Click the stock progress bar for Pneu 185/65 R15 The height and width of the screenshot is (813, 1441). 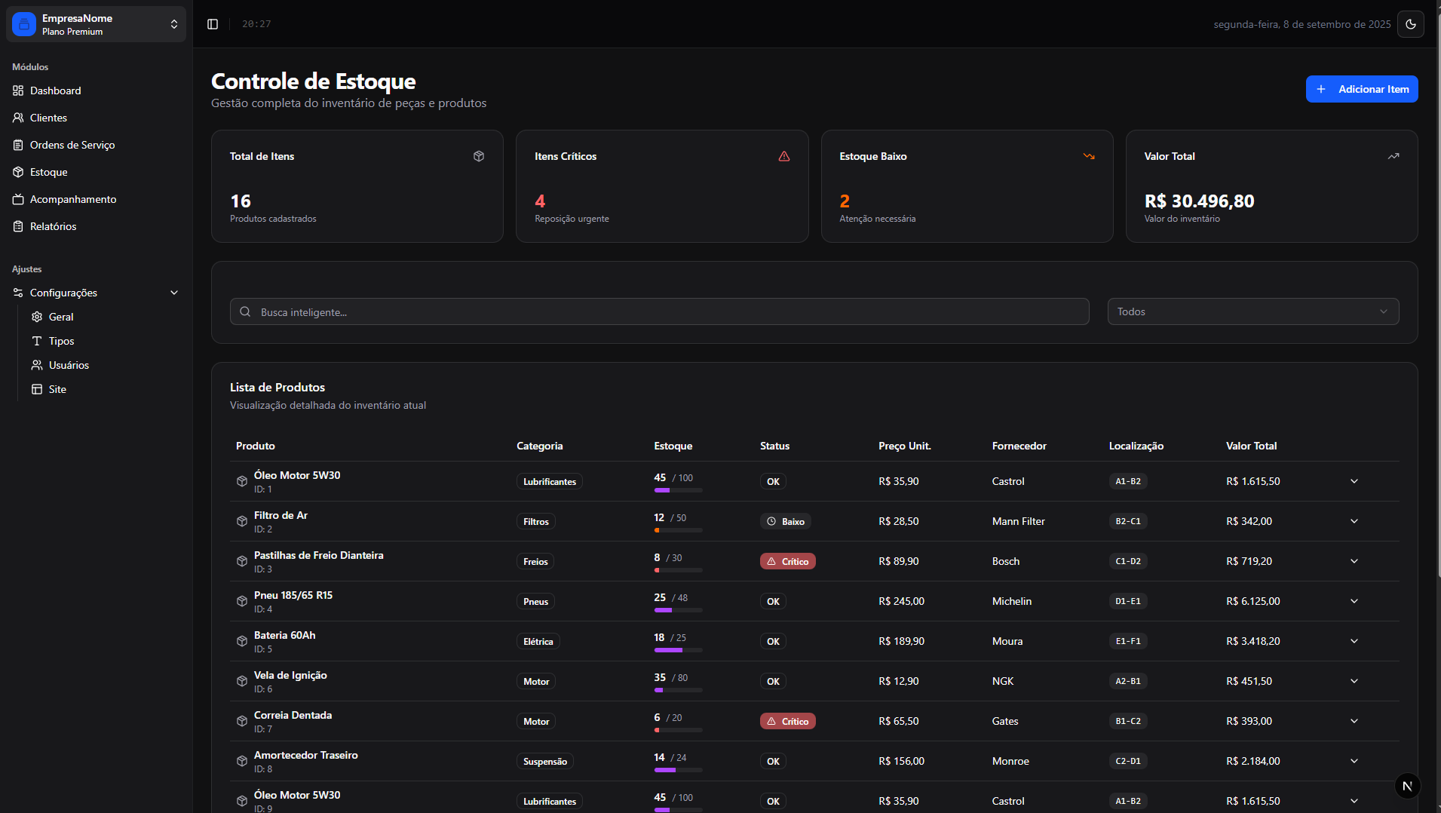pyautogui.click(x=678, y=610)
